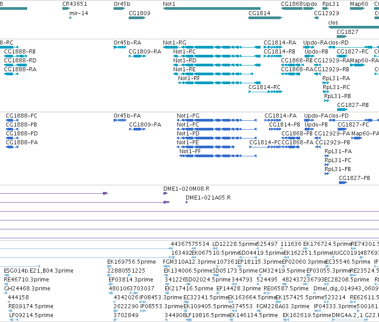Image resolution: width=379 pixels, height=322 pixels.
Task: Select the CG1814-PB protein label
Action: (x=285, y=125)
